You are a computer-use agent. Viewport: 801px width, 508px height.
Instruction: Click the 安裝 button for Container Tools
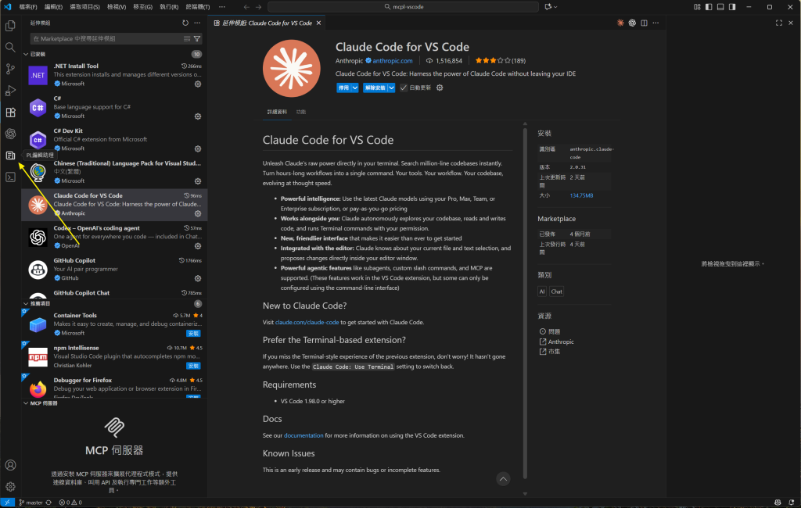(x=193, y=333)
